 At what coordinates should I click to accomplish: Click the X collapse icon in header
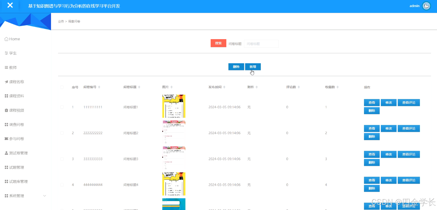[x=10, y=5]
